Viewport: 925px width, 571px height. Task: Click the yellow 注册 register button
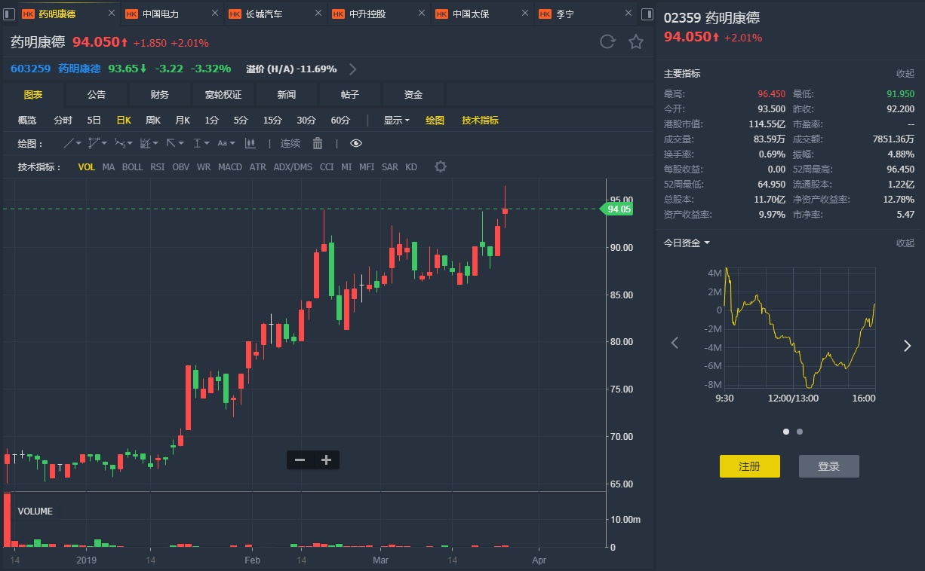(x=750, y=466)
